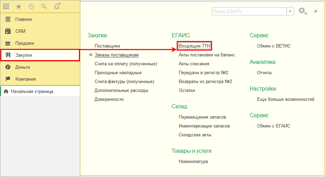Open Еще больше возможностей
326x177 pixels.
click(x=286, y=99)
